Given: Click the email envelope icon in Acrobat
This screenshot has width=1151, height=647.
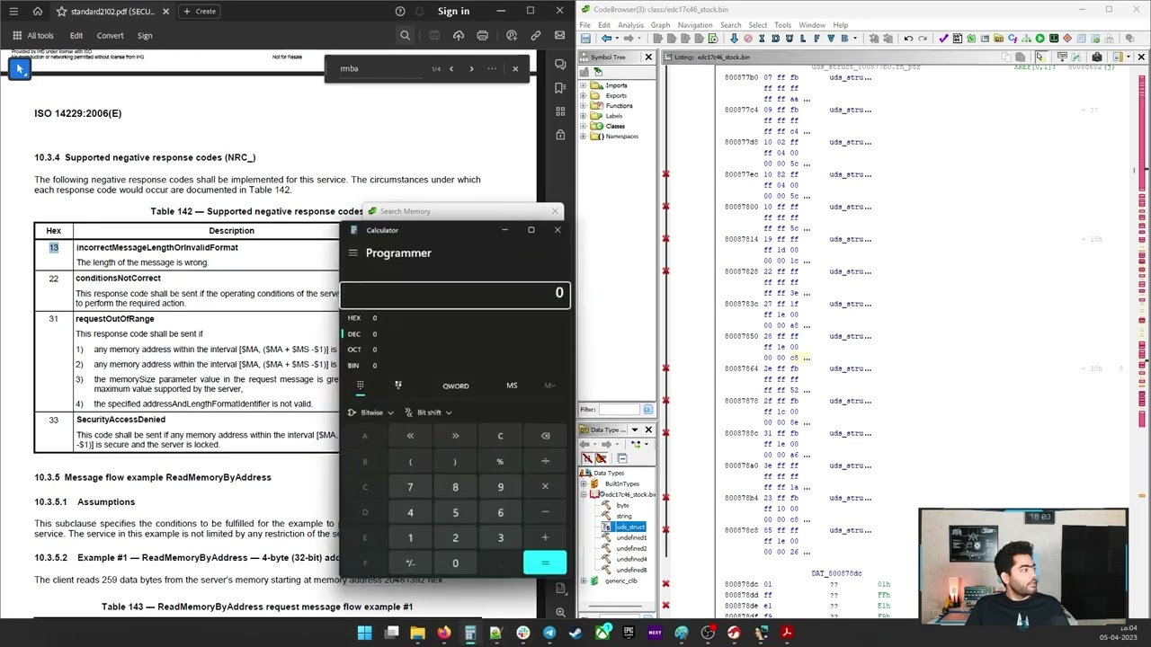Looking at the screenshot, I should (559, 35).
